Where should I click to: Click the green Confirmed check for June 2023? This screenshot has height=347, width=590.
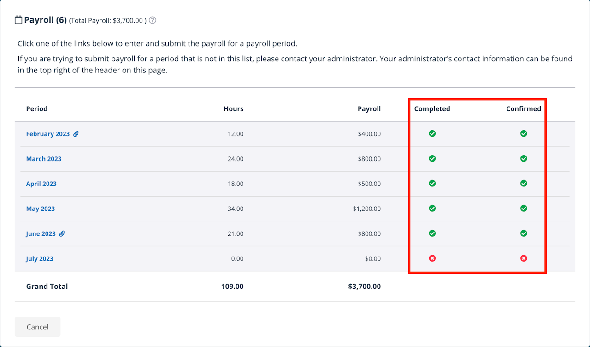point(524,233)
